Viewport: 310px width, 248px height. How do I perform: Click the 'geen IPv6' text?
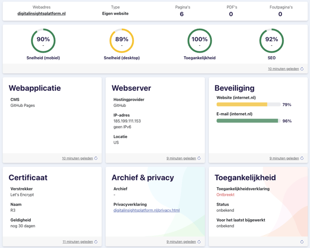coord(122,127)
